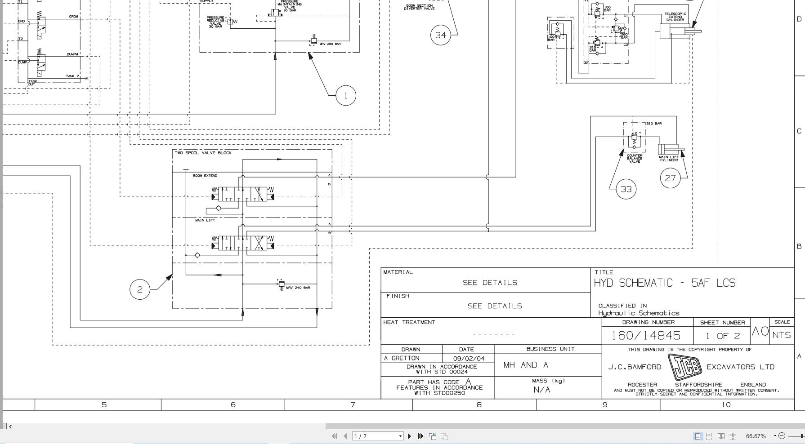The height and width of the screenshot is (444, 805).
Task: Click drawn-by name A GRETTON
Action: (402, 358)
